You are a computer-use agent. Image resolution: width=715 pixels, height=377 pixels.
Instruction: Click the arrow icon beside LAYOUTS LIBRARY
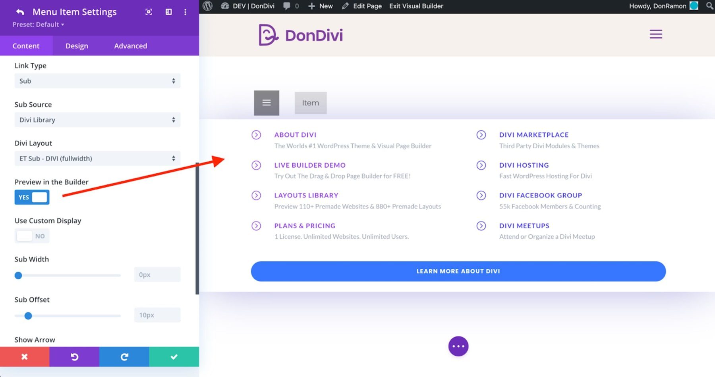256,195
